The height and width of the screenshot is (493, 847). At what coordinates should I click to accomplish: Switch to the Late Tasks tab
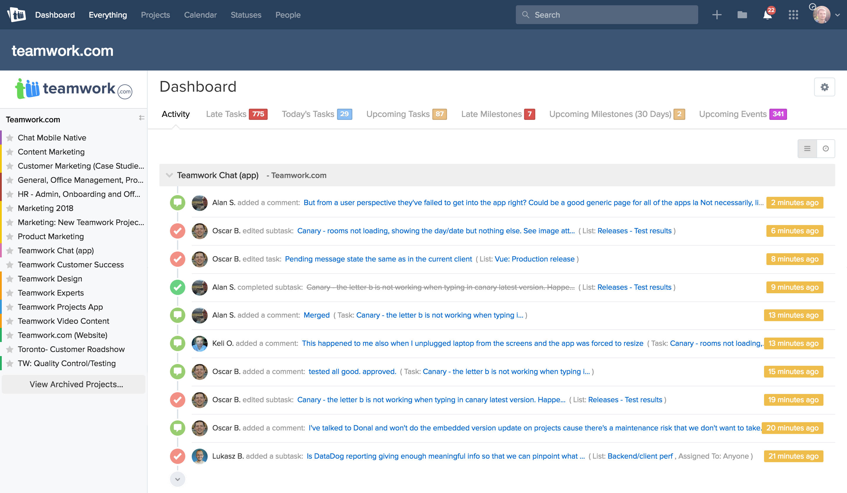pos(226,114)
